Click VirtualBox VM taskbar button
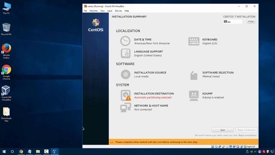Viewport: 275px width, 155px height. (x=55, y=152)
